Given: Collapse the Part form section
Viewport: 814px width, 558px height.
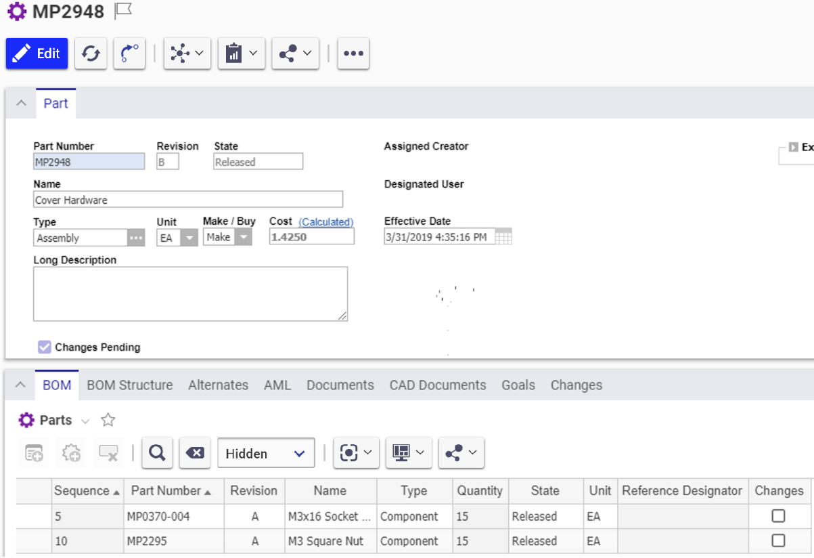Looking at the screenshot, I should tap(21, 104).
